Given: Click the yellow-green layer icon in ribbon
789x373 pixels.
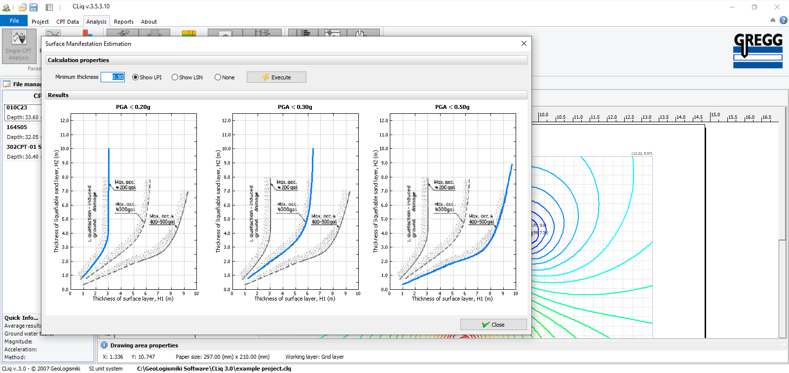Looking at the screenshot, I should click(188, 33).
